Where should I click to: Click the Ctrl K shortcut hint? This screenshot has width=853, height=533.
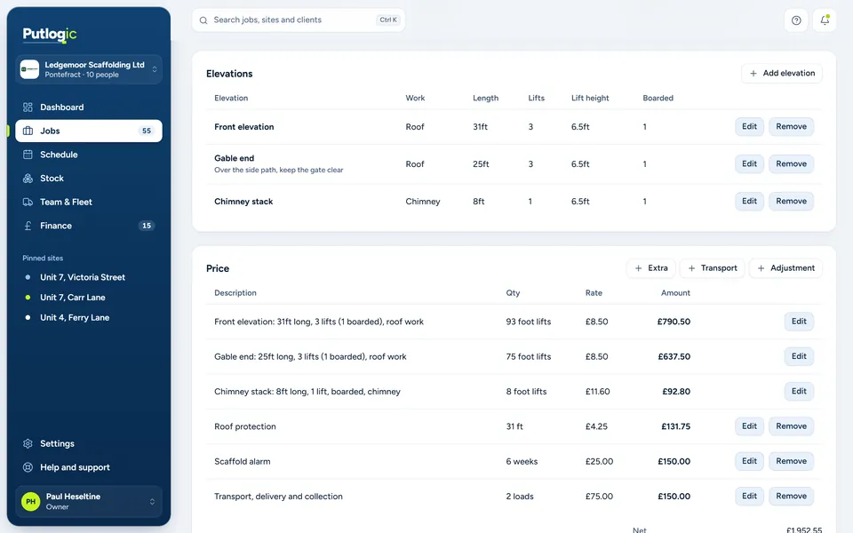pyautogui.click(x=388, y=20)
